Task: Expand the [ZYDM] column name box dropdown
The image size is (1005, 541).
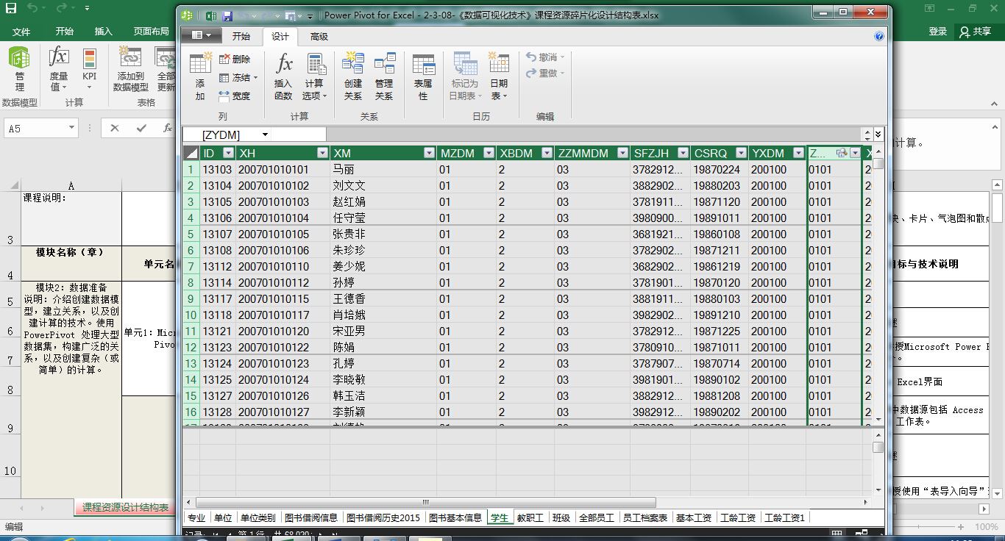Action: (x=265, y=135)
